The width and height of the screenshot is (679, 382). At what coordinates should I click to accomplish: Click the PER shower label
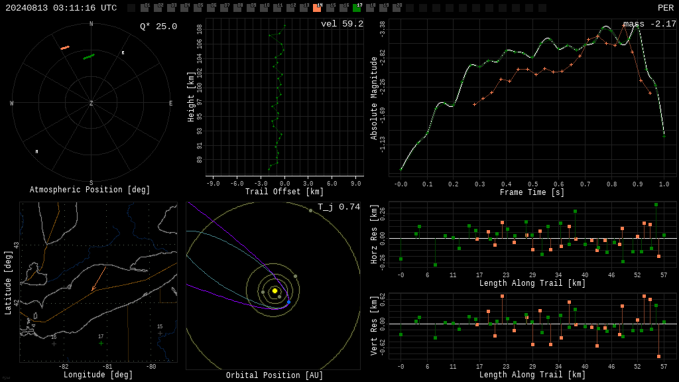[666, 8]
